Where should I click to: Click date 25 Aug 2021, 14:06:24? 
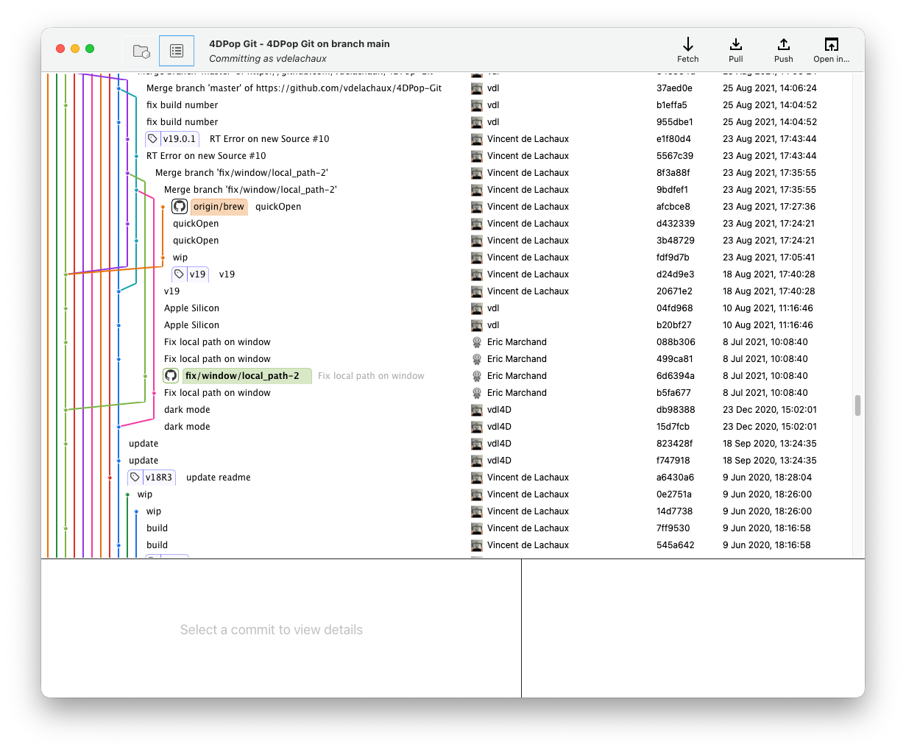click(x=769, y=88)
